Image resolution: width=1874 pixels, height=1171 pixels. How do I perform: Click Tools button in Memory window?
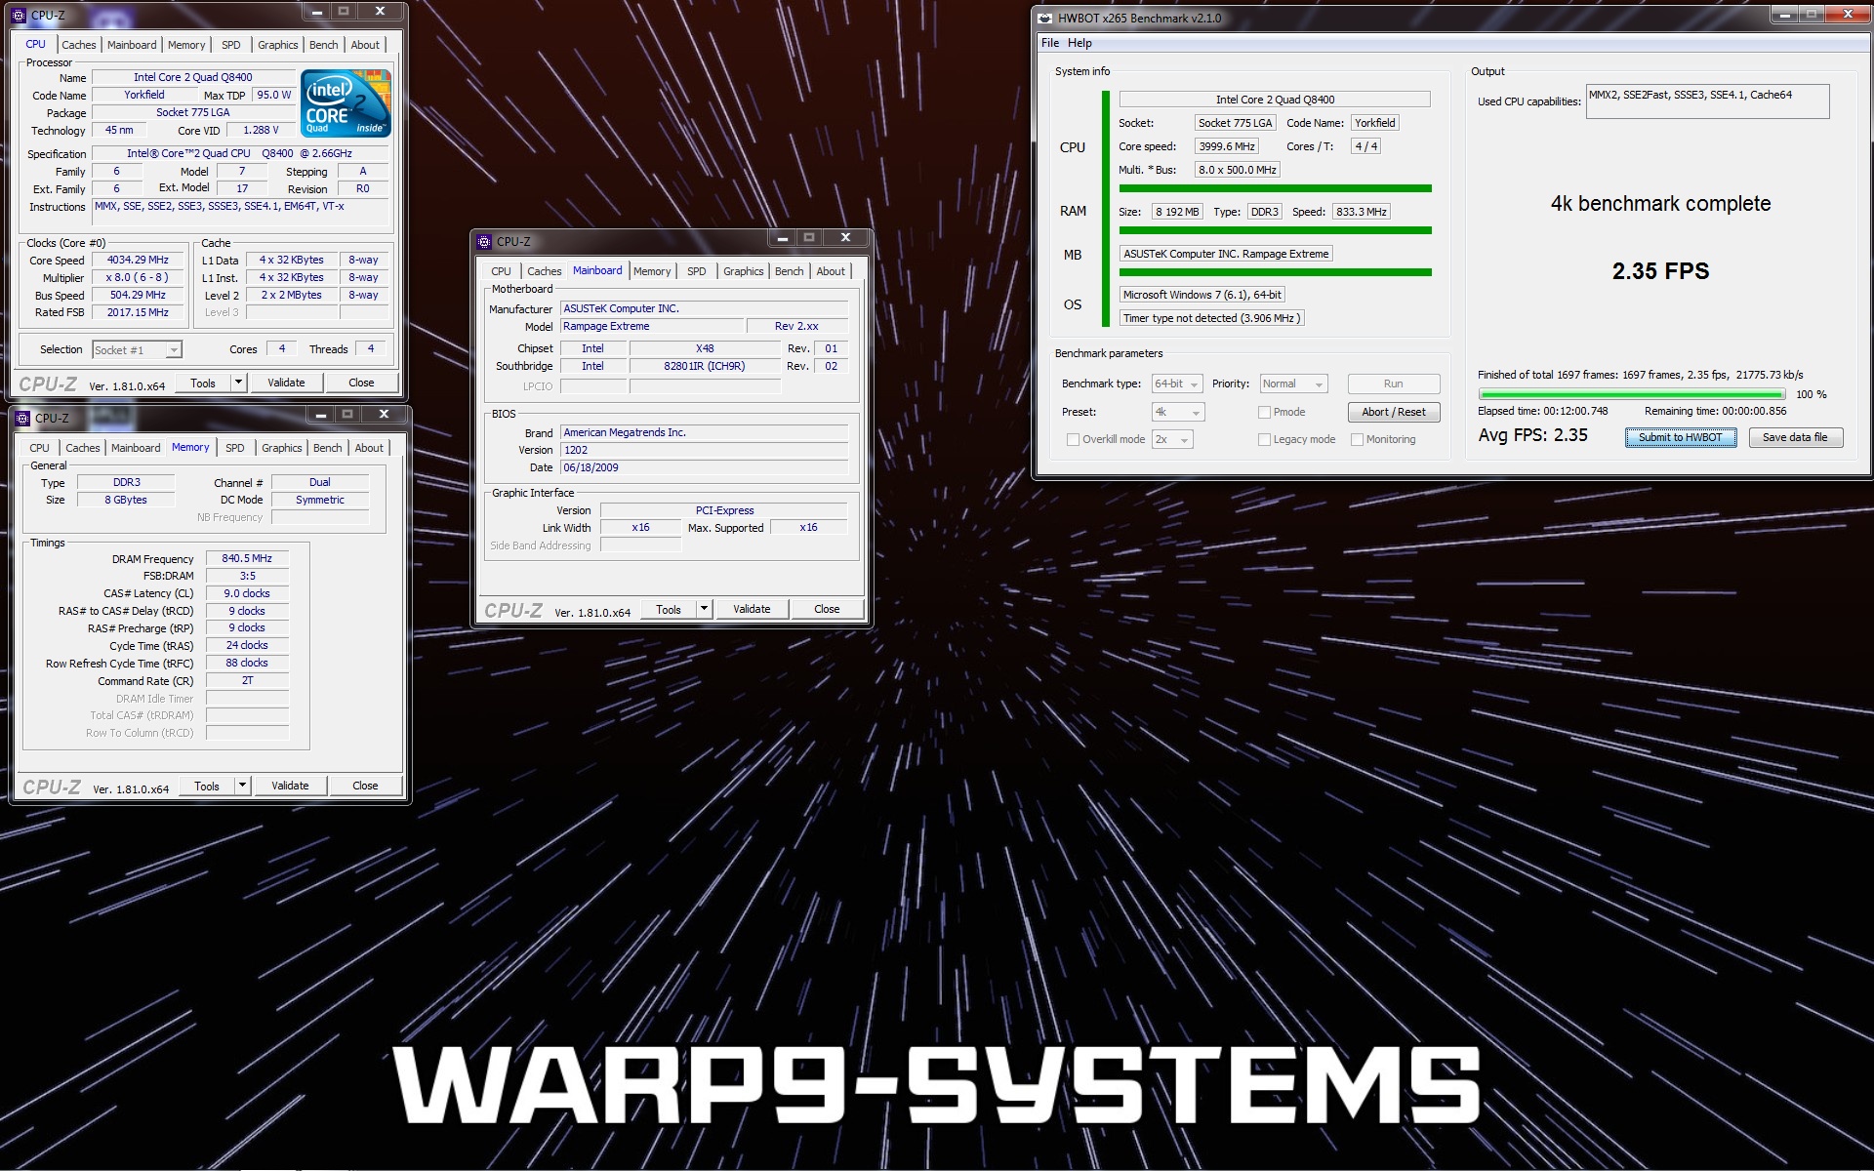[x=207, y=786]
